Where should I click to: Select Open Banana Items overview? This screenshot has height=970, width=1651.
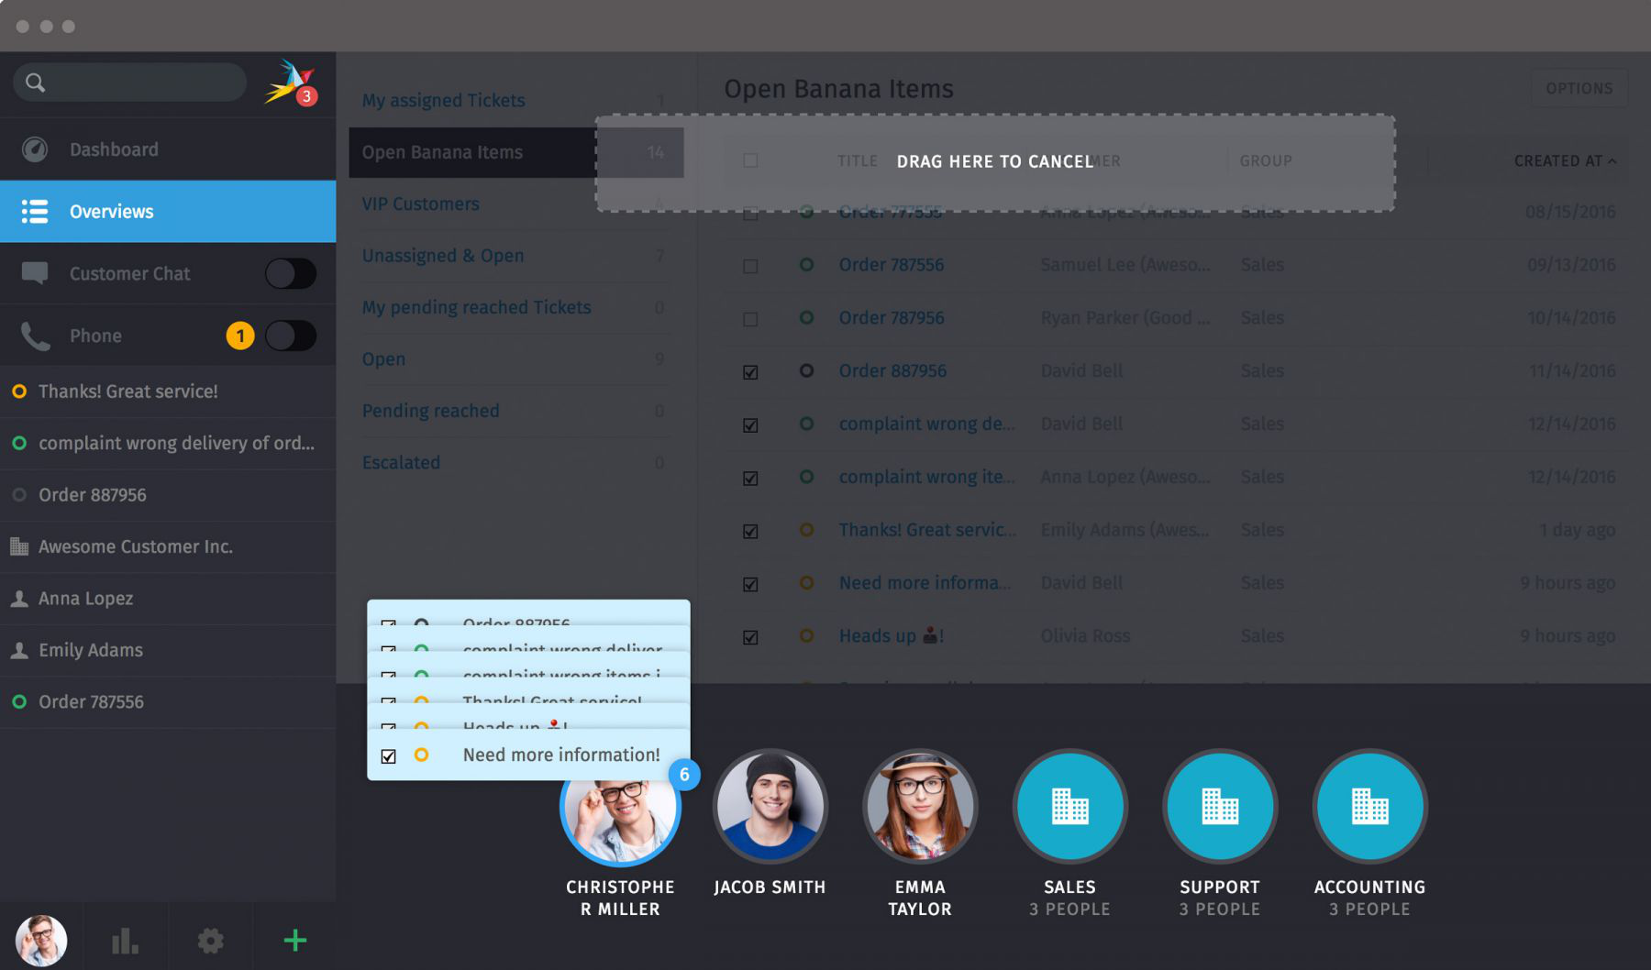point(515,152)
